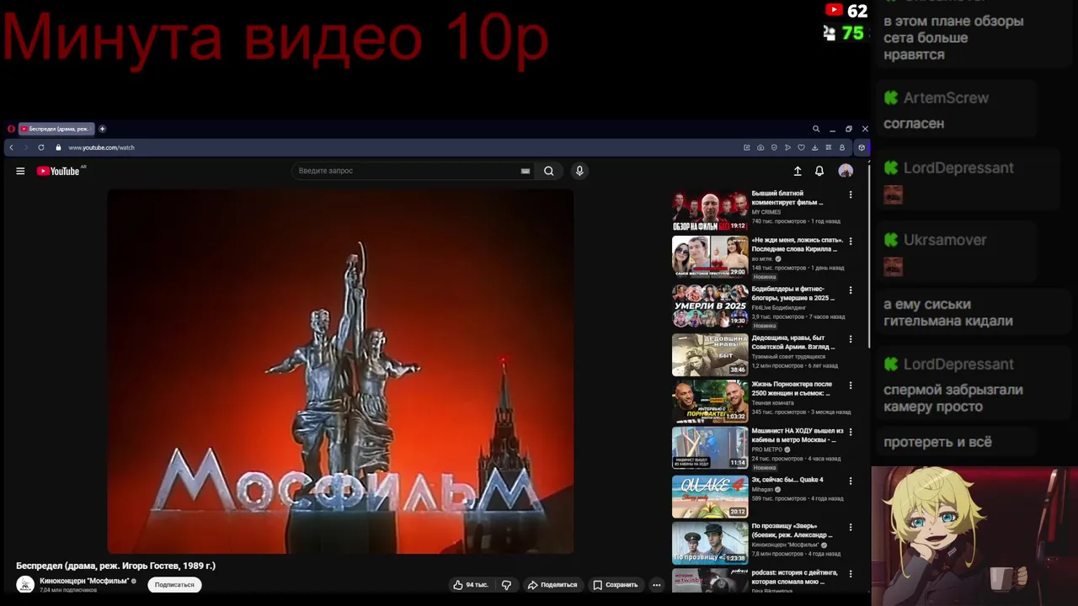
Task: Start voice search with microphone
Action: coord(579,171)
